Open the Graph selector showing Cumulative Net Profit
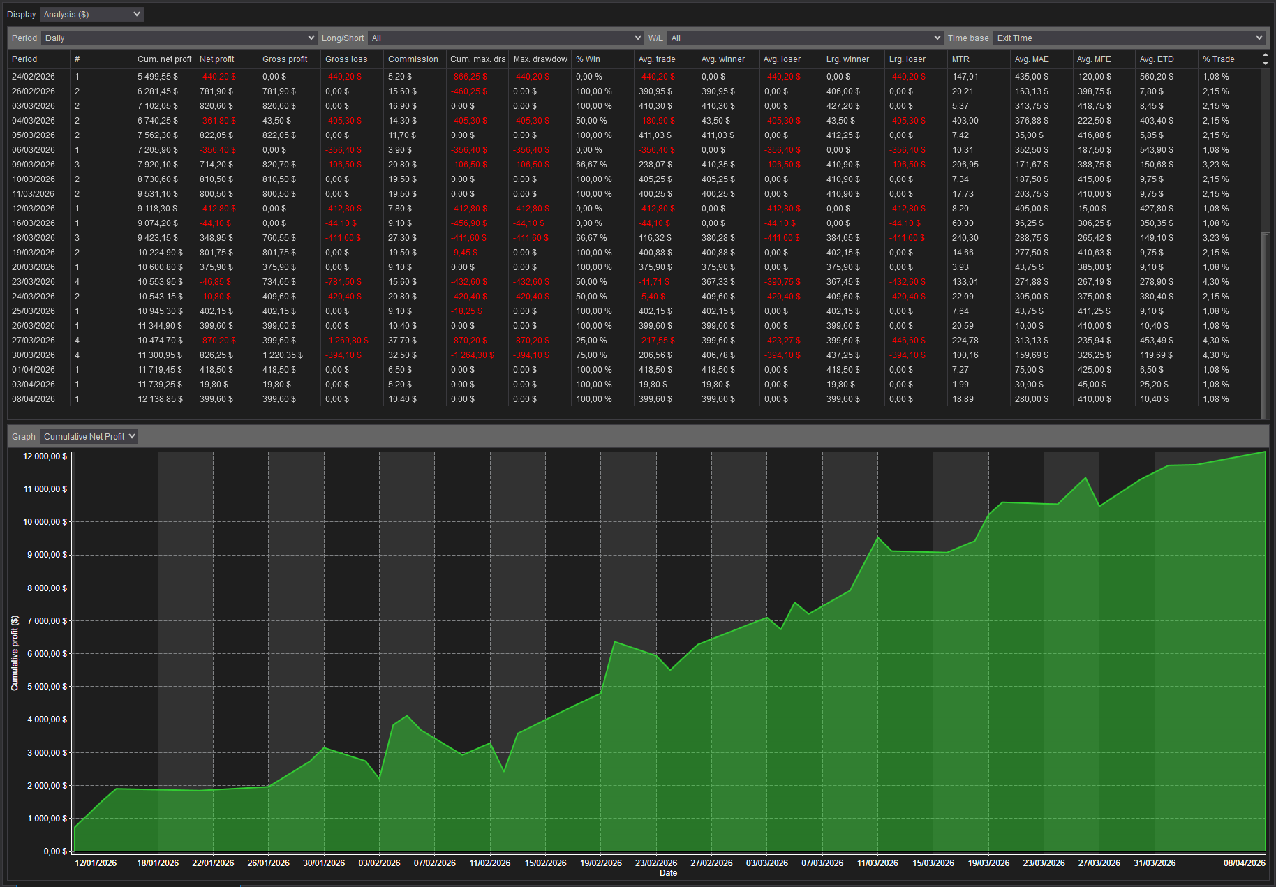This screenshot has width=1276, height=887. coord(88,436)
